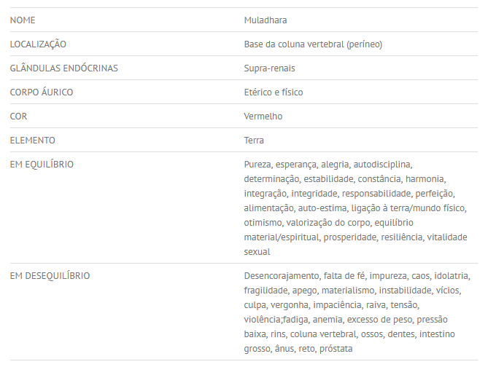This screenshot has width=488, height=367.
Task: Click 'otimismo' in the equilibrium description
Action: pyautogui.click(x=263, y=223)
